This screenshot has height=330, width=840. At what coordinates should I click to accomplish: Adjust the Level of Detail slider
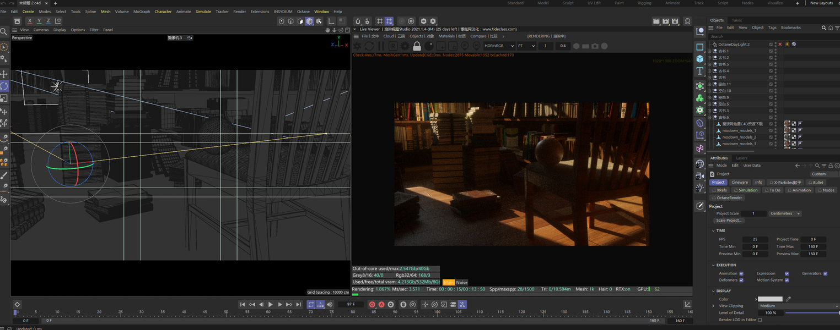point(812,313)
